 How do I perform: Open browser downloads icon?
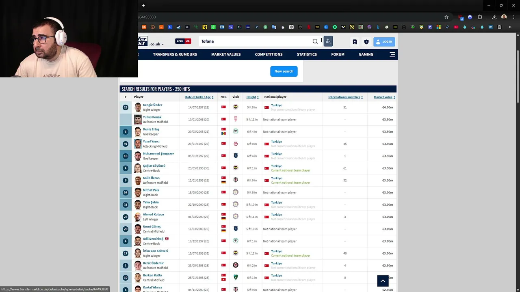click(x=494, y=17)
